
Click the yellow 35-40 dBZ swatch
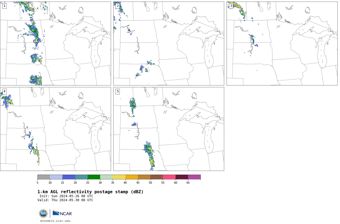(119, 177)
